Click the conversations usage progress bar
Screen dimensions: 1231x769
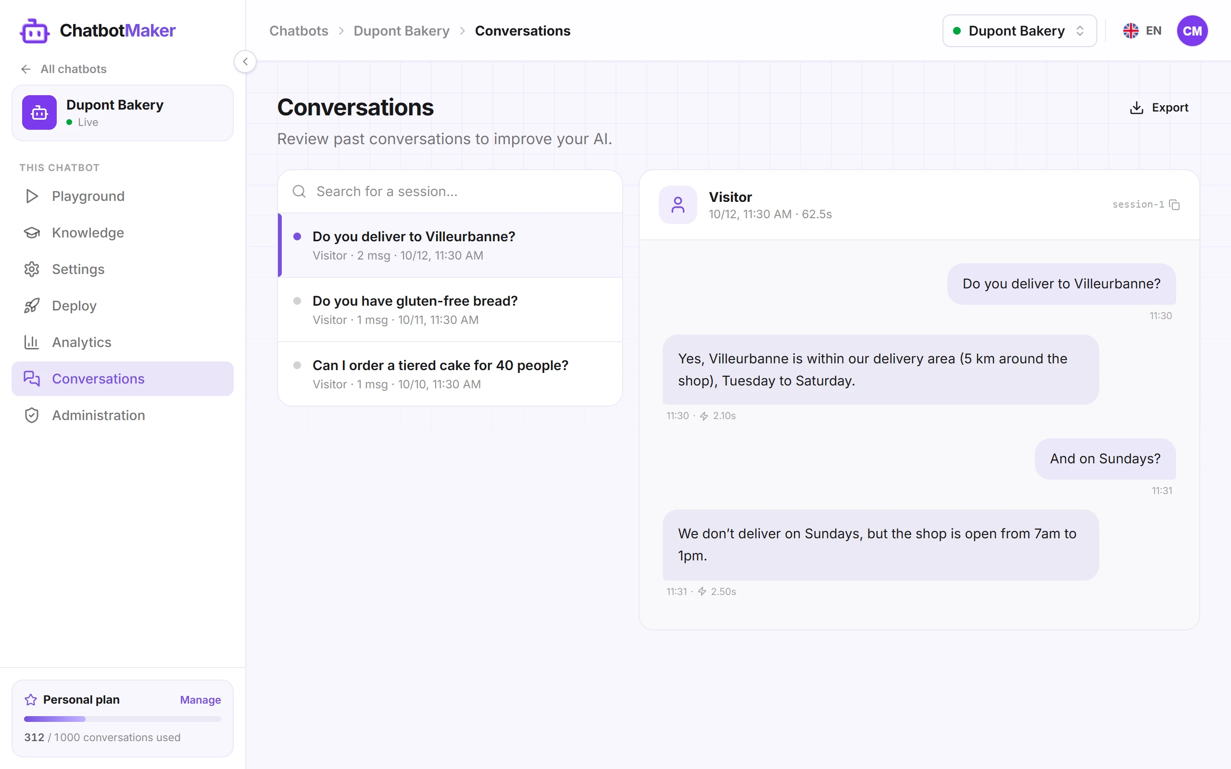123,719
